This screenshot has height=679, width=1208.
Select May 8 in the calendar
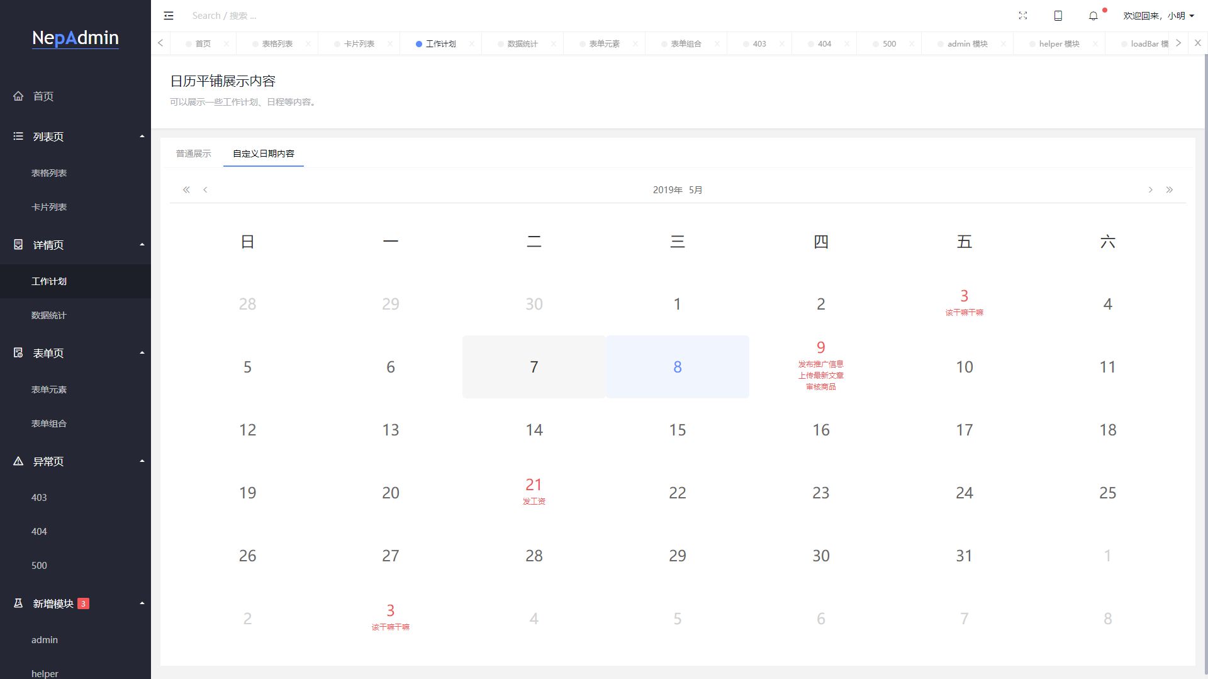coord(678,367)
